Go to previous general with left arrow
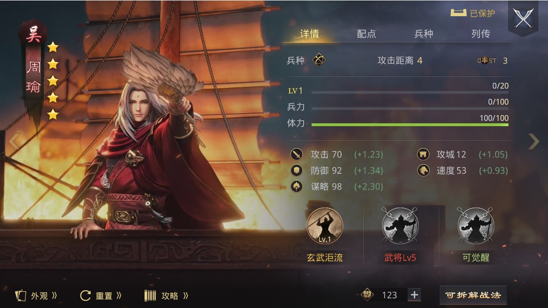Image resolution: width=548 pixels, height=308 pixels. [14, 141]
